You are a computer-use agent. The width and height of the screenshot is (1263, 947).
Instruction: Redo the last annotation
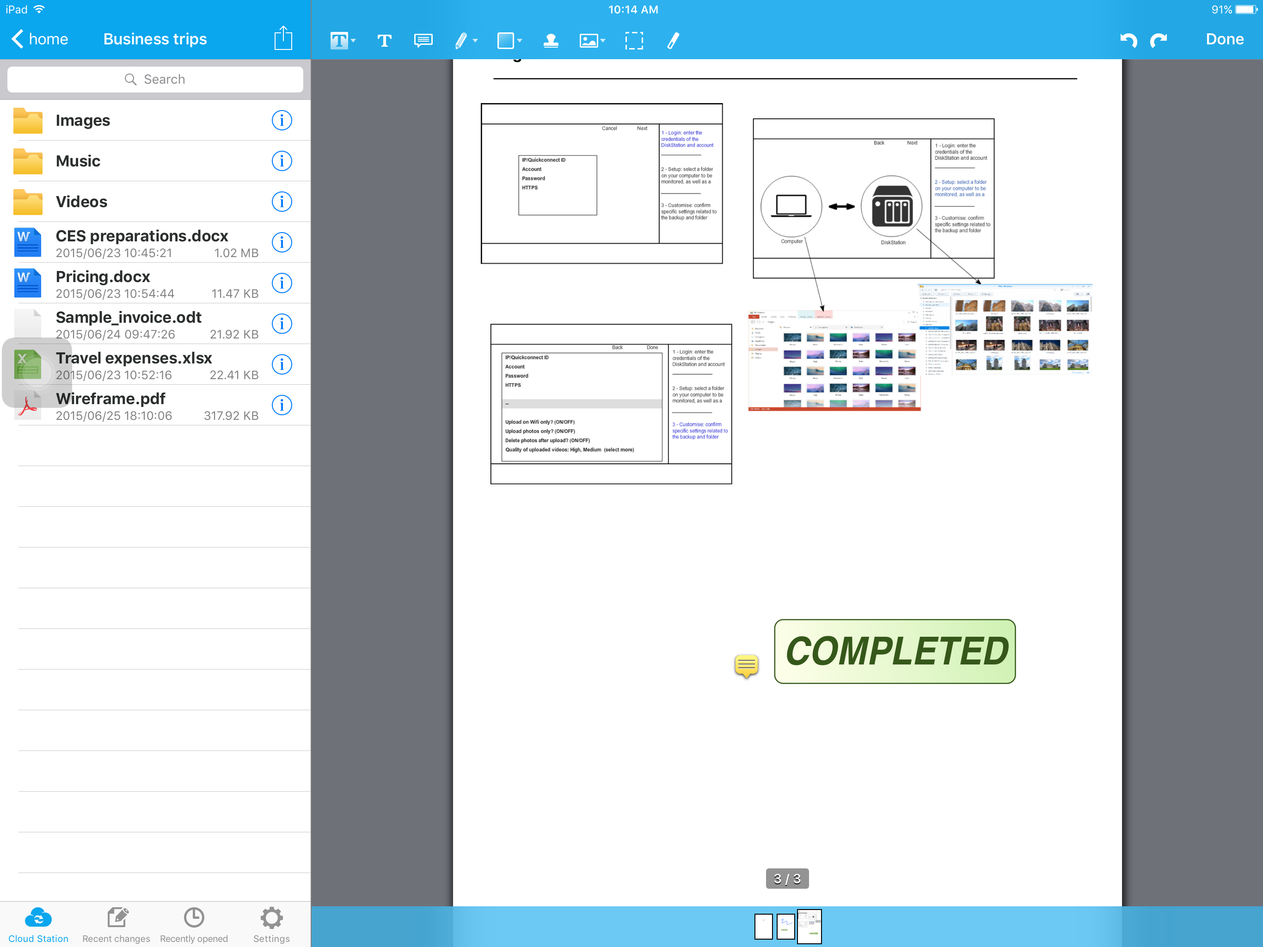1159,41
